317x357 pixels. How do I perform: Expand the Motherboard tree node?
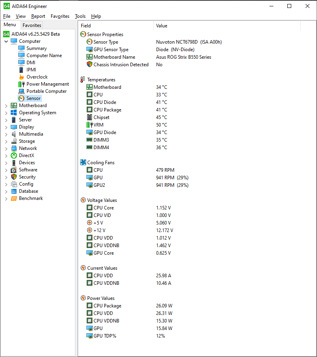(6, 106)
